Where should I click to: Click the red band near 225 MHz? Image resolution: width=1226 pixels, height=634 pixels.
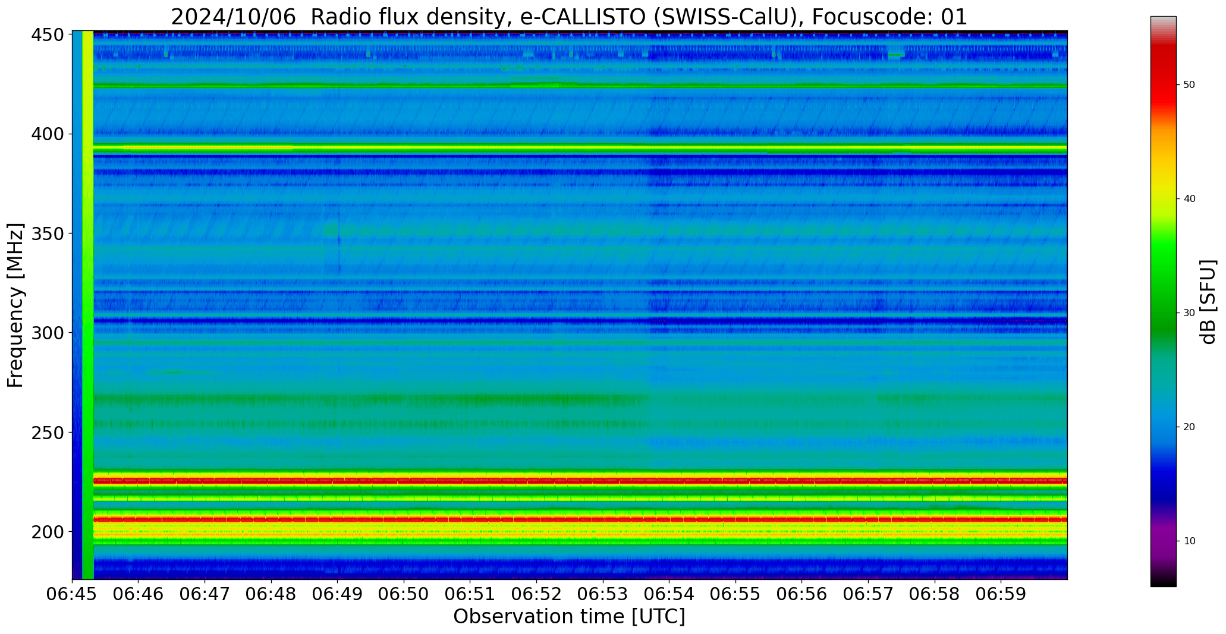point(580,480)
